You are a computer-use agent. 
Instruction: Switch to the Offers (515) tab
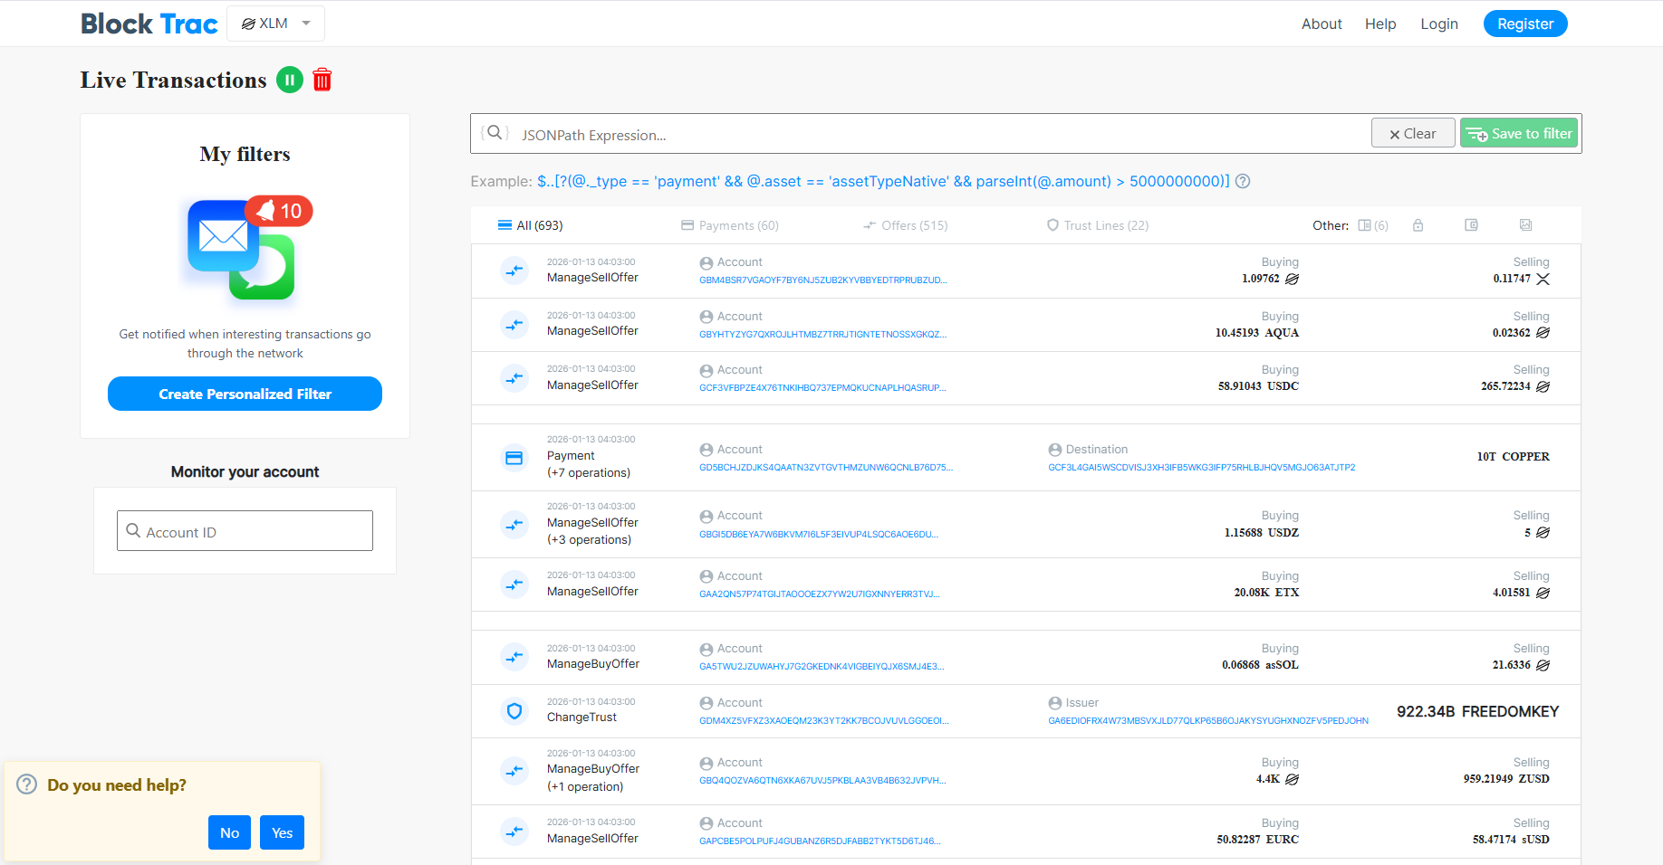pos(905,225)
